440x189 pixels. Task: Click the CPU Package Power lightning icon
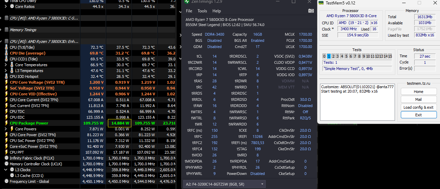6,123
